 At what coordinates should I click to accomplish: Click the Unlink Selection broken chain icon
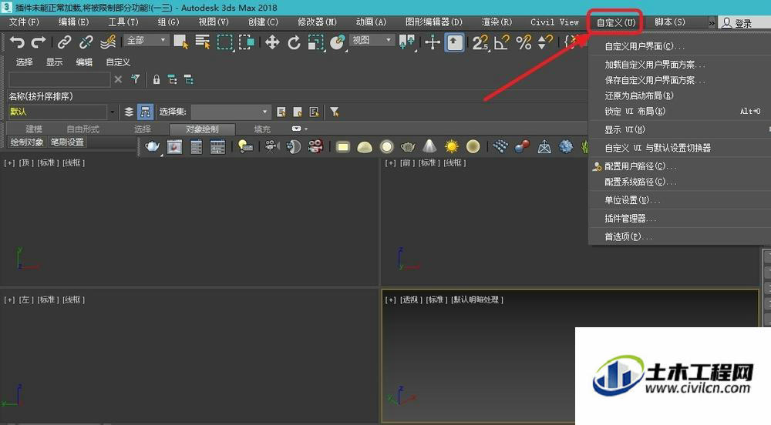coord(86,42)
